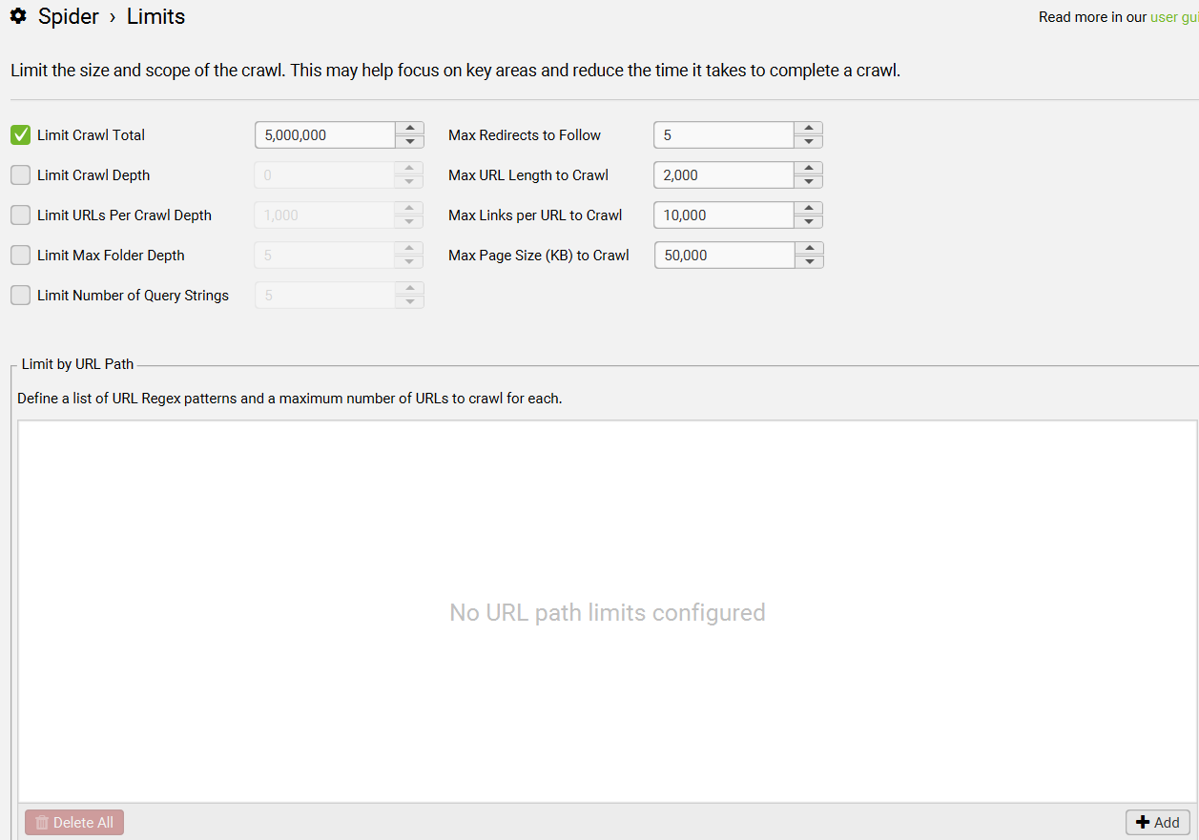1199x840 pixels.
Task: Check Limit Number of Query Strings
Action: pos(21,296)
